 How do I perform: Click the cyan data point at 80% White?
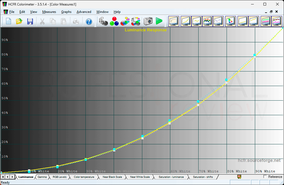coord(226,80)
